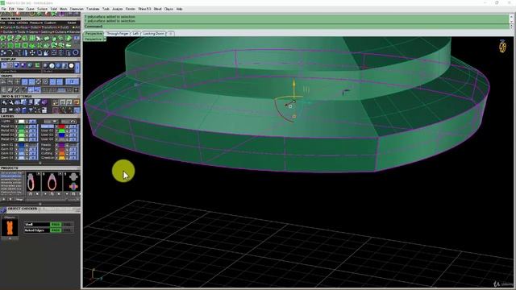Screen dimensions: 516x290
Task: Add a new viewport tab with plus
Action: [170, 34]
